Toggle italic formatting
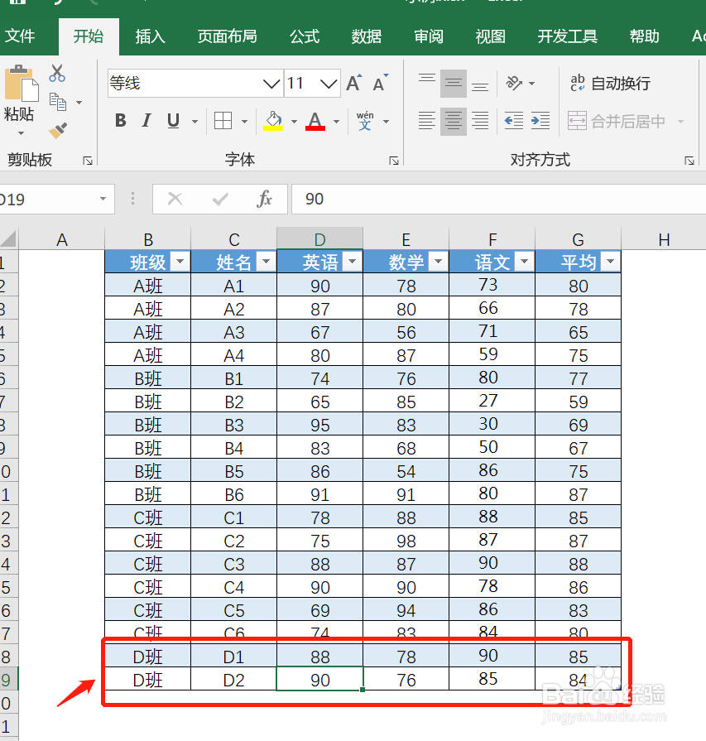Viewport: 706px width, 741px height. click(x=146, y=120)
